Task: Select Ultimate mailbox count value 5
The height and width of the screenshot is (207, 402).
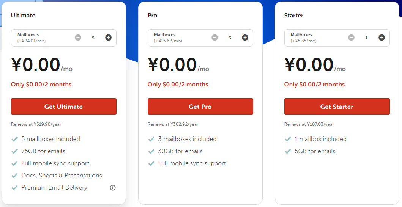Action: (93, 38)
